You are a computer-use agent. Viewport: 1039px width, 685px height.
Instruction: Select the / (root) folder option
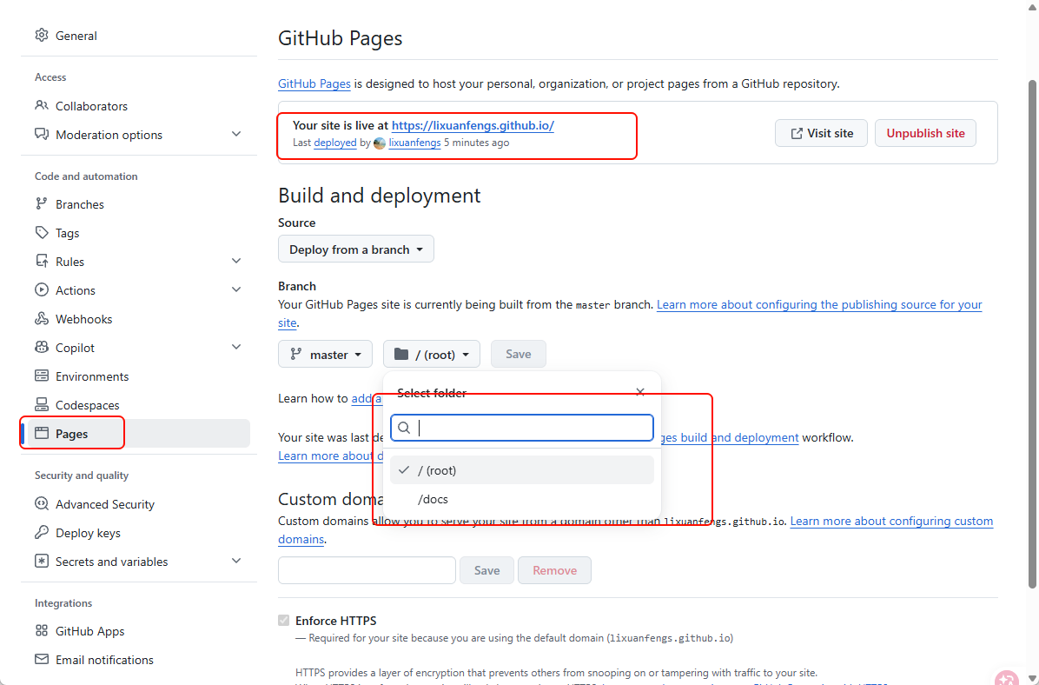pyautogui.click(x=522, y=470)
